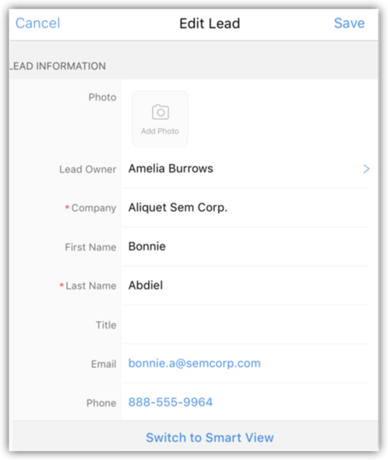Tap the camera icon to add photo
This screenshot has width=388, height=460.
[160, 112]
